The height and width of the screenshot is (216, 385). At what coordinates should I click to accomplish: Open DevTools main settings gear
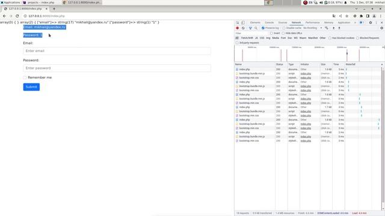(371, 23)
